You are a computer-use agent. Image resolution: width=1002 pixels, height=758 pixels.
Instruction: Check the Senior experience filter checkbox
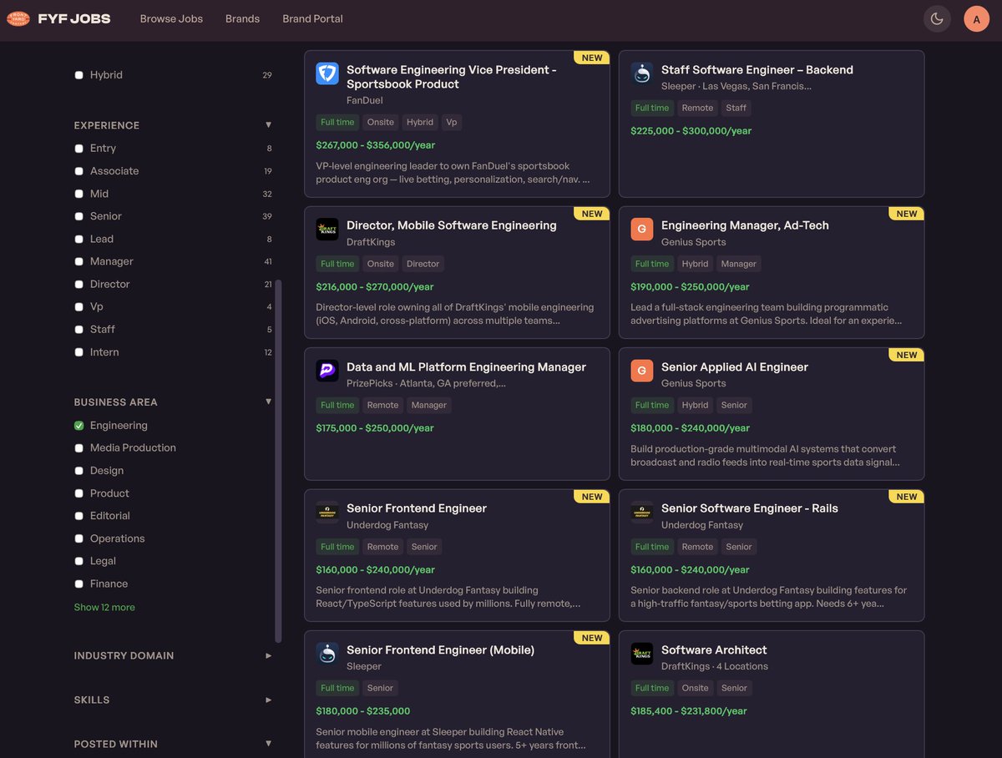tap(78, 216)
